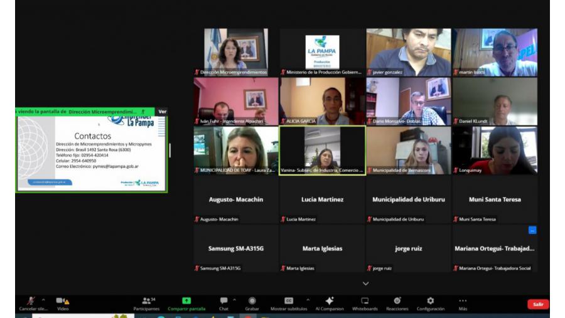This screenshot has height=318, width=565.
Task: Click the muted mic icon on Daniel KLundt label
Action: tap(456, 121)
